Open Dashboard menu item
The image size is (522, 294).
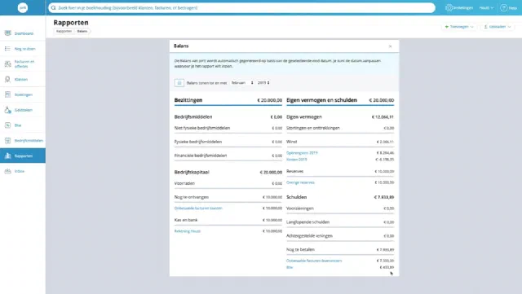tap(23, 33)
